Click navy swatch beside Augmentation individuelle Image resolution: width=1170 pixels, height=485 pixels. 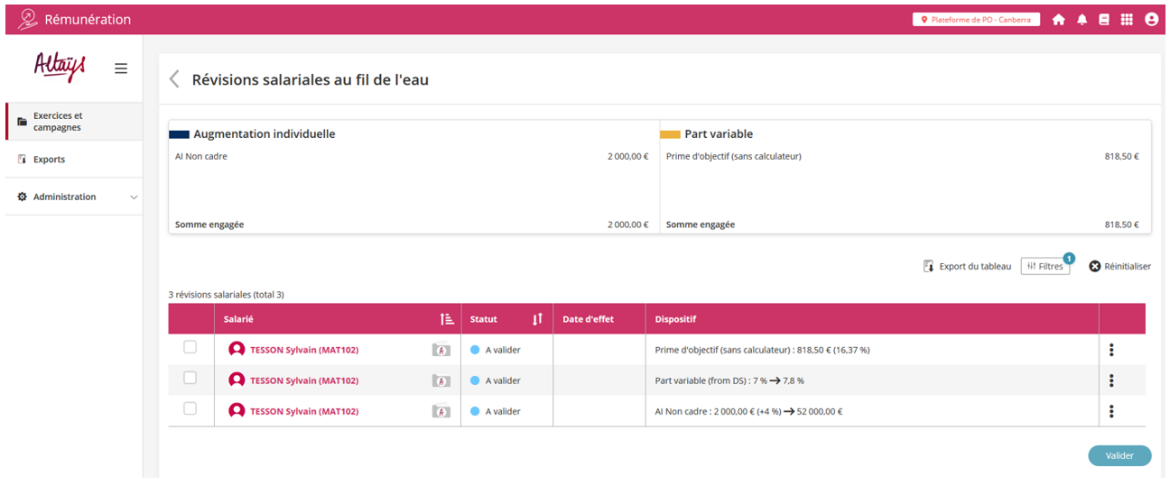pos(179,134)
